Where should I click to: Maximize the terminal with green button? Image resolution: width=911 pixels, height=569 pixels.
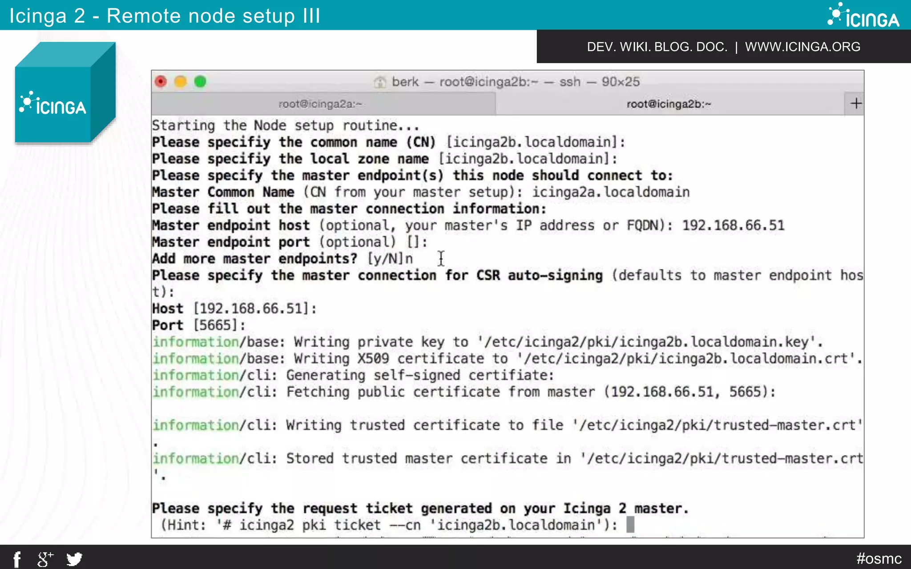click(200, 82)
